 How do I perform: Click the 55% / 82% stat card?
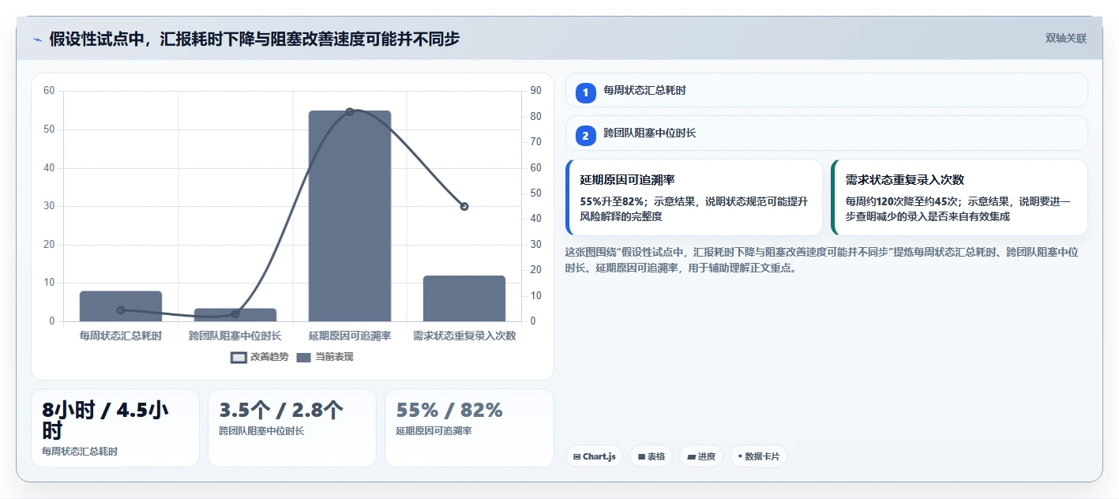469,428
